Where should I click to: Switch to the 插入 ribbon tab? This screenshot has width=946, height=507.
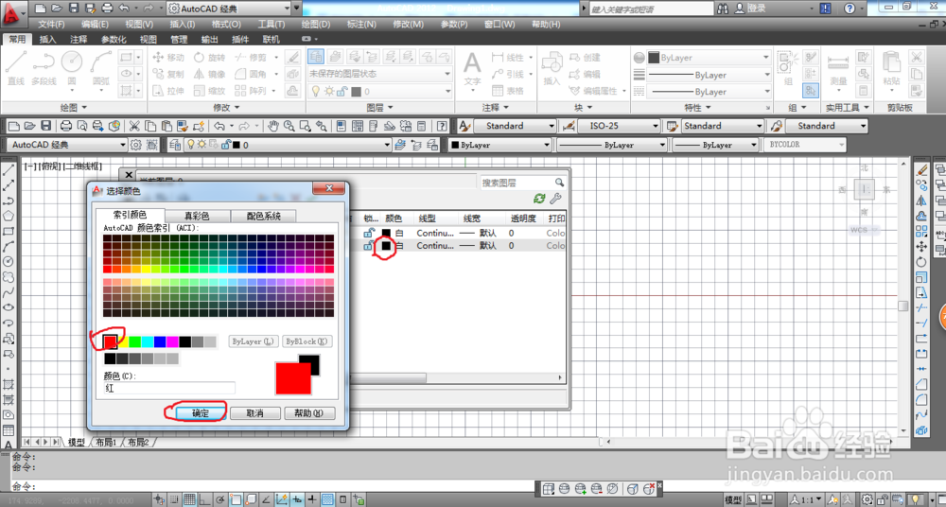click(x=47, y=39)
